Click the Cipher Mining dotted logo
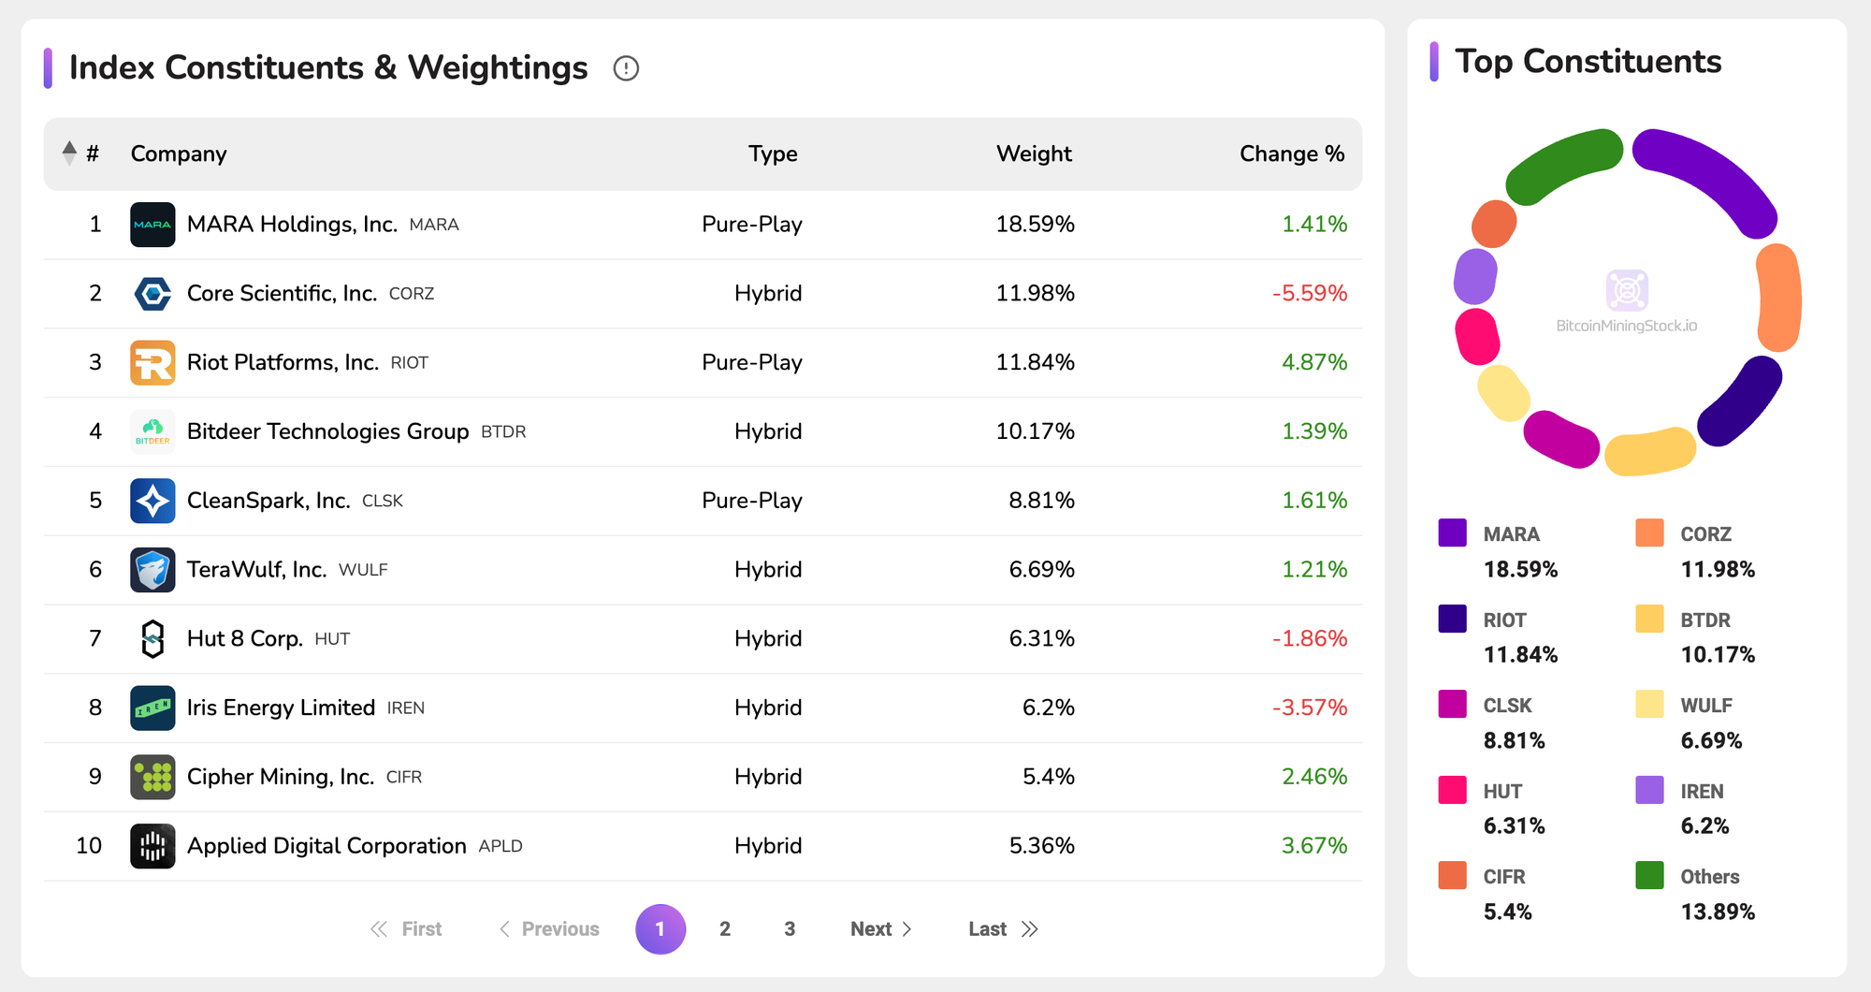Screen dimensions: 1871x992 [x=152, y=778]
